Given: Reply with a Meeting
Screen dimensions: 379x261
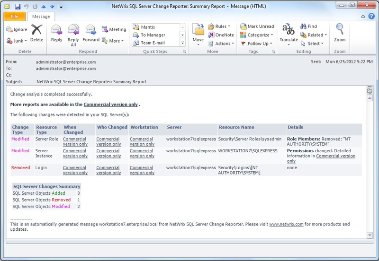Looking at the screenshot, I should 114,29.
